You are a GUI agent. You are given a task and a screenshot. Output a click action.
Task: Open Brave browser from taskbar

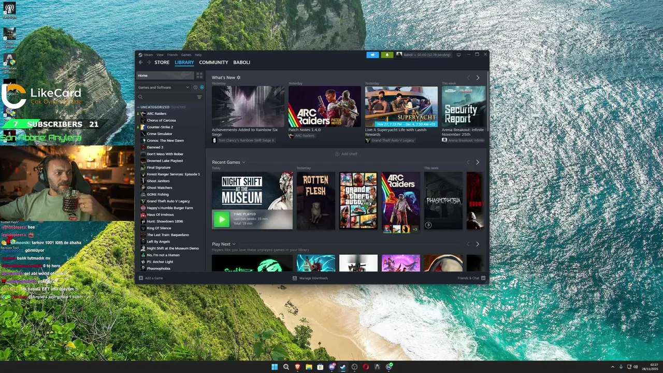297,367
